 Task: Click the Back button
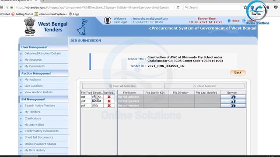coord(238,72)
